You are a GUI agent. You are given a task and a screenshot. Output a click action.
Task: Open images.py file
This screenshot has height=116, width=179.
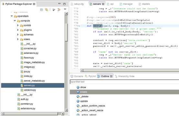tap(28, 67)
